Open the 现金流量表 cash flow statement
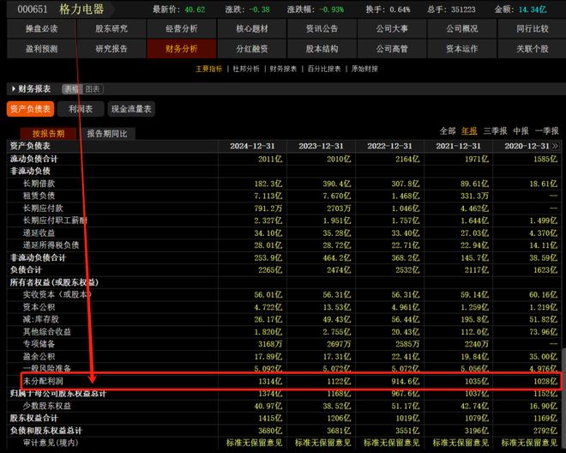 coord(131,109)
